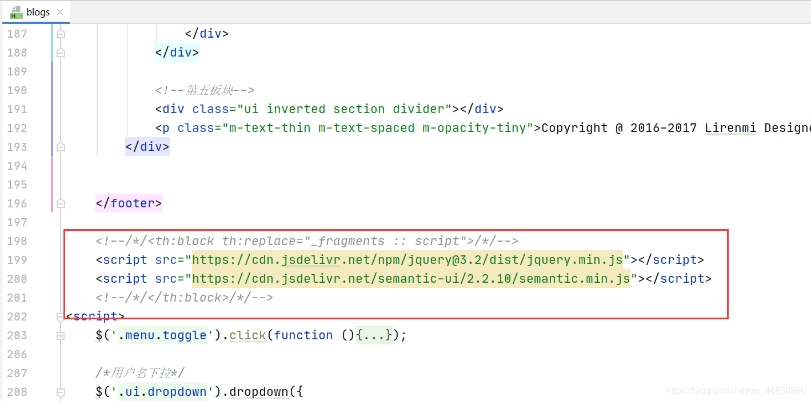The height and width of the screenshot is (401, 811).
Task: Collapse fold marker at line 187
Action: coord(61,34)
